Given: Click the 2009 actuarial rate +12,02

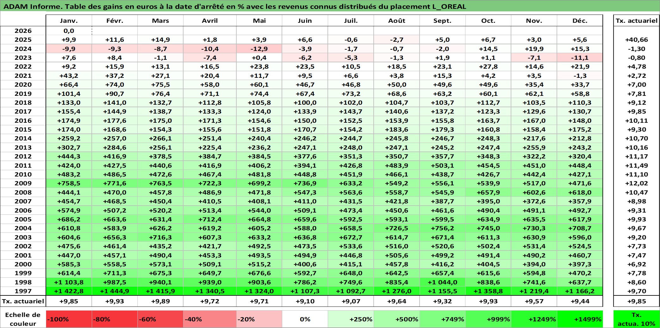Looking at the screenshot, I should point(637,183).
